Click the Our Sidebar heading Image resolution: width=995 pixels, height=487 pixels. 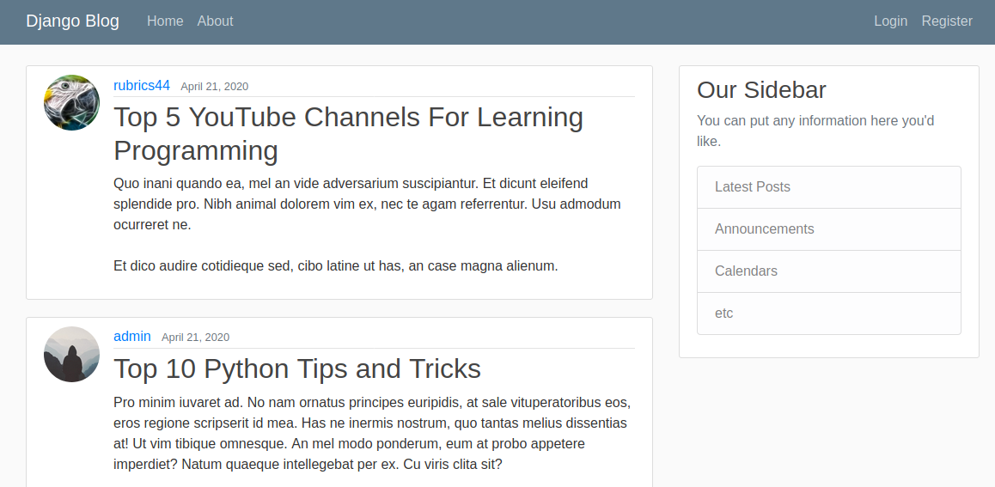click(761, 89)
